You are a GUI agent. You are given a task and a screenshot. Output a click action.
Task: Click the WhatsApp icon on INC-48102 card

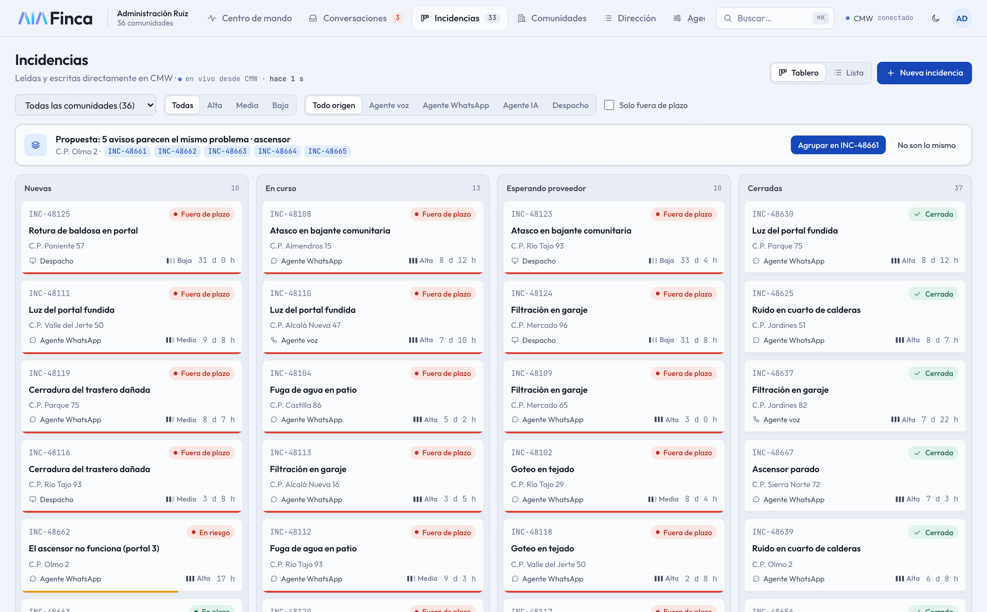515,499
